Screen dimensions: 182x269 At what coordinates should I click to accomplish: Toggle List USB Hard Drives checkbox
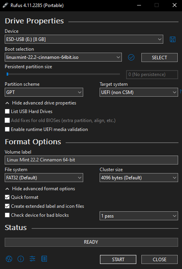7,111
